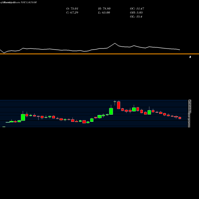Click the orange horizontal reference line
This screenshot has height=199, width=199.
(99, 54)
